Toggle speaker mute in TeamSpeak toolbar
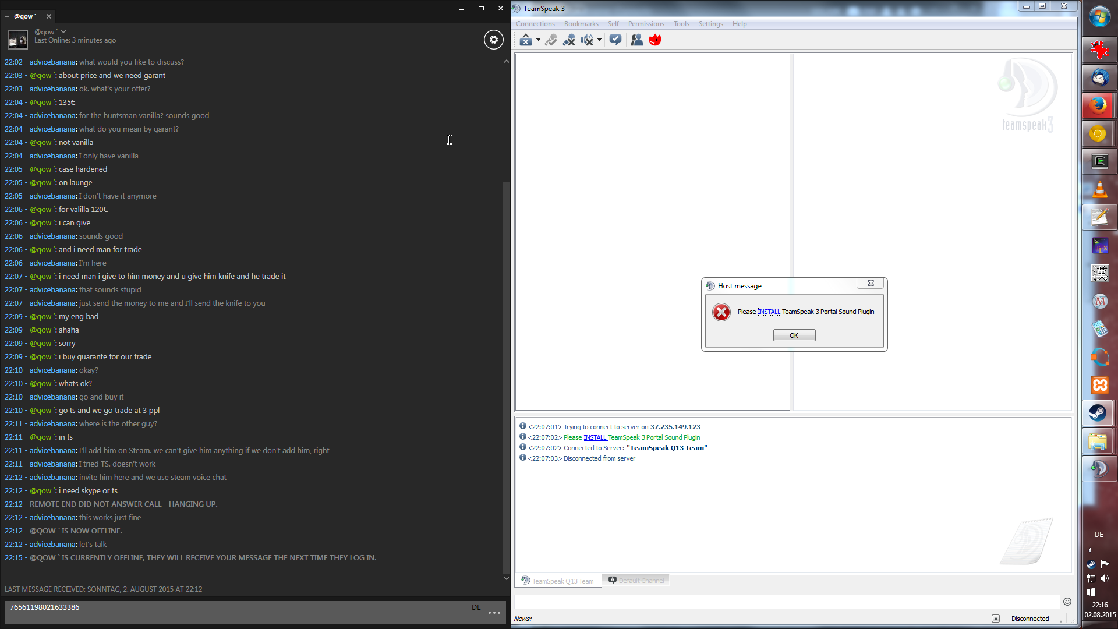Screen dimensions: 1118x629 click(587, 40)
